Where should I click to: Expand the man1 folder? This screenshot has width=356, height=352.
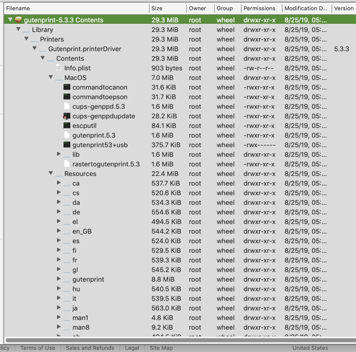pyautogui.click(x=59, y=317)
